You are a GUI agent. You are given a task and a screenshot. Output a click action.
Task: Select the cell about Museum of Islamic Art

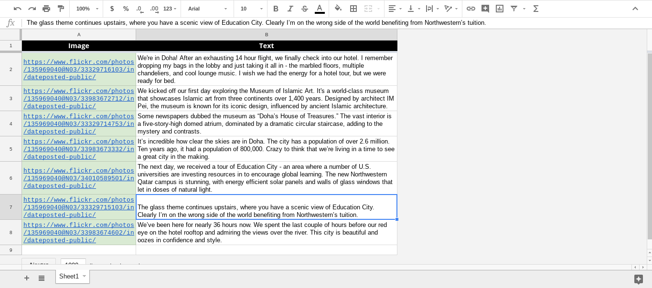267,99
